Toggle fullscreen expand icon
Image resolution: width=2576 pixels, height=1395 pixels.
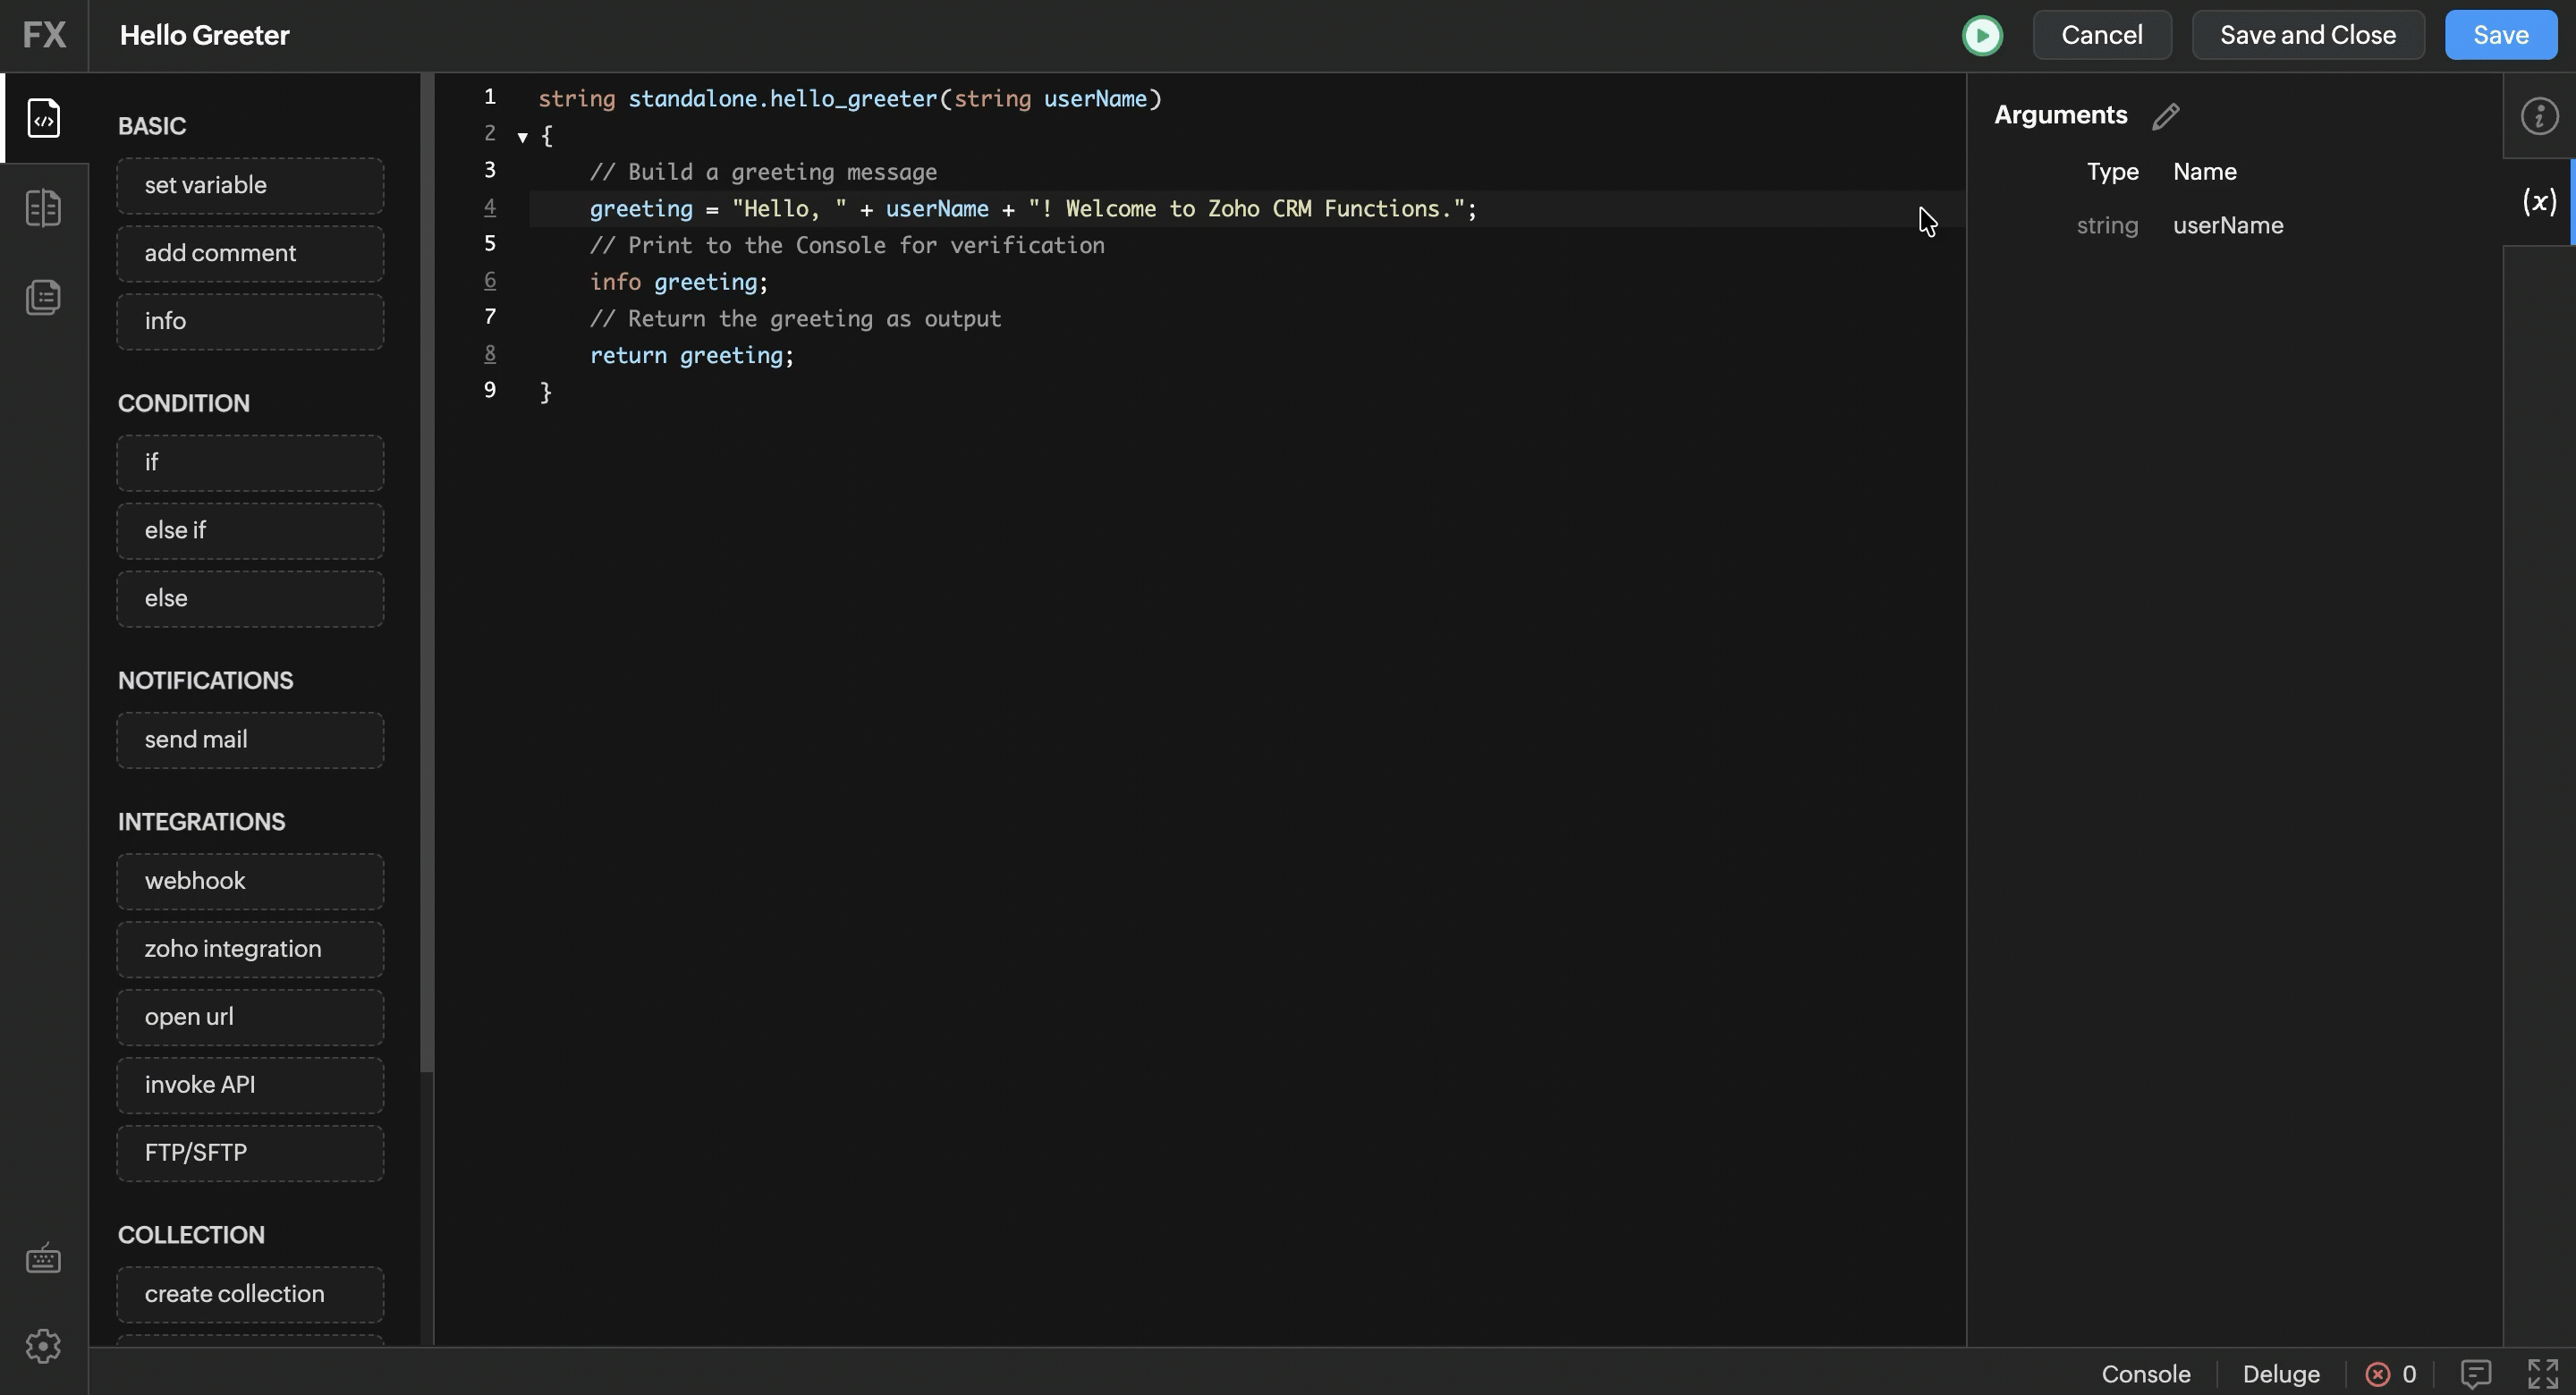pos(2543,1374)
